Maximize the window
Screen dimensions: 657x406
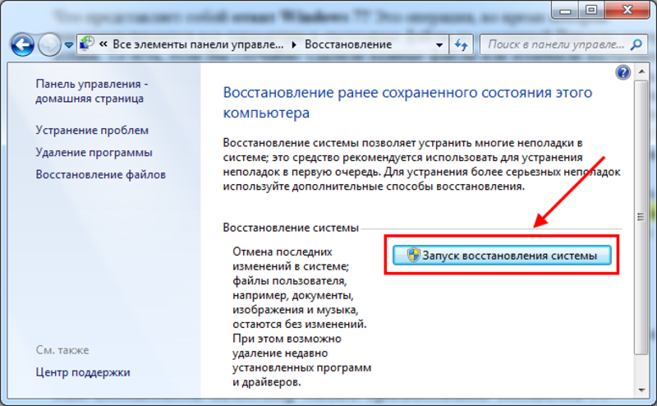coord(591,11)
